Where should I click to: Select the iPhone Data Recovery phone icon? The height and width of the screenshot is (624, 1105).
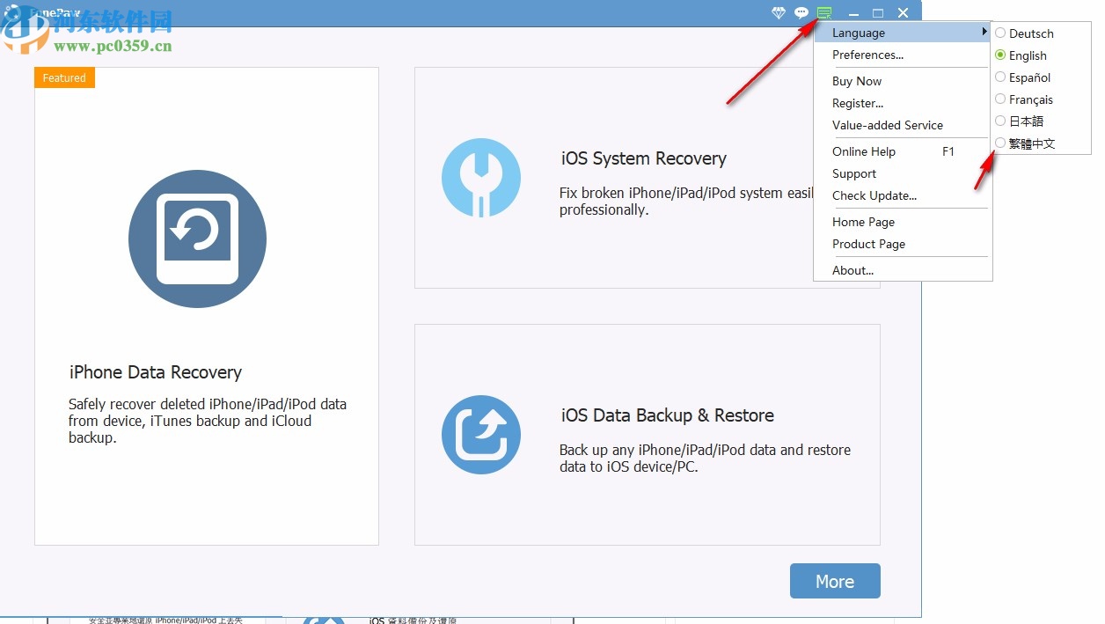tap(197, 238)
